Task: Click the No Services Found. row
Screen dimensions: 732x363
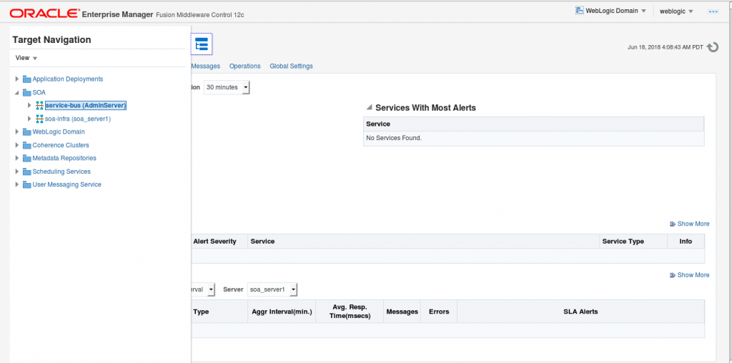Action: (533, 138)
